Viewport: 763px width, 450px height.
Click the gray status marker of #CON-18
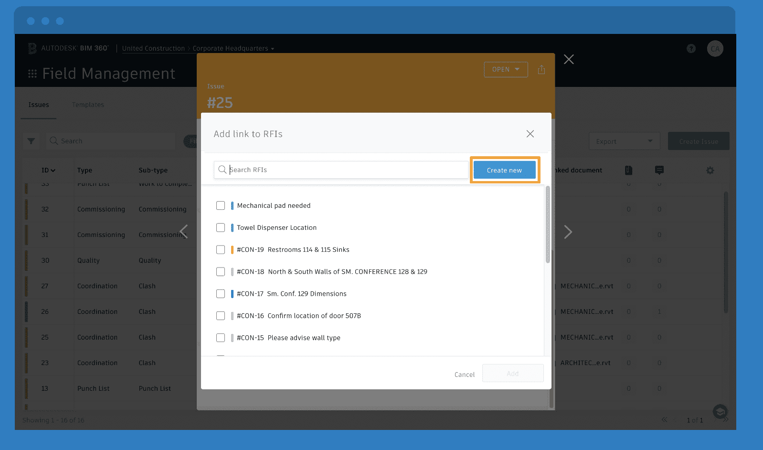(x=232, y=271)
